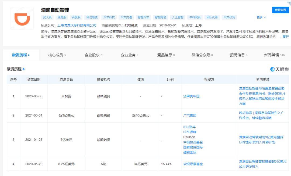Click the 34亿美元 valuation cell
Image resolution: width=291 pixels, height=176 pixels.
140,164
